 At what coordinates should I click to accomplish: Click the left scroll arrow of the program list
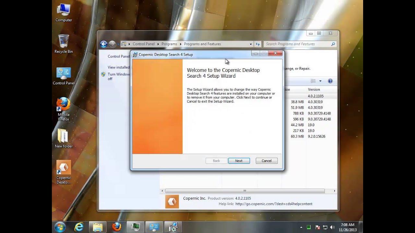click(162, 191)
